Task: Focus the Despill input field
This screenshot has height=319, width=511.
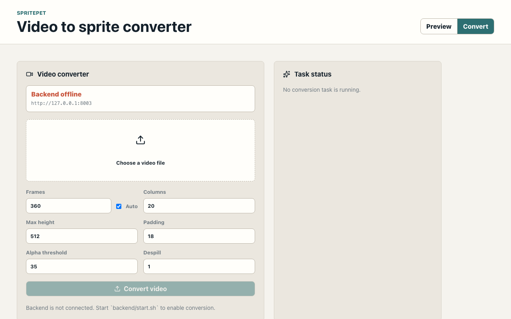Action: coord(199,266)
